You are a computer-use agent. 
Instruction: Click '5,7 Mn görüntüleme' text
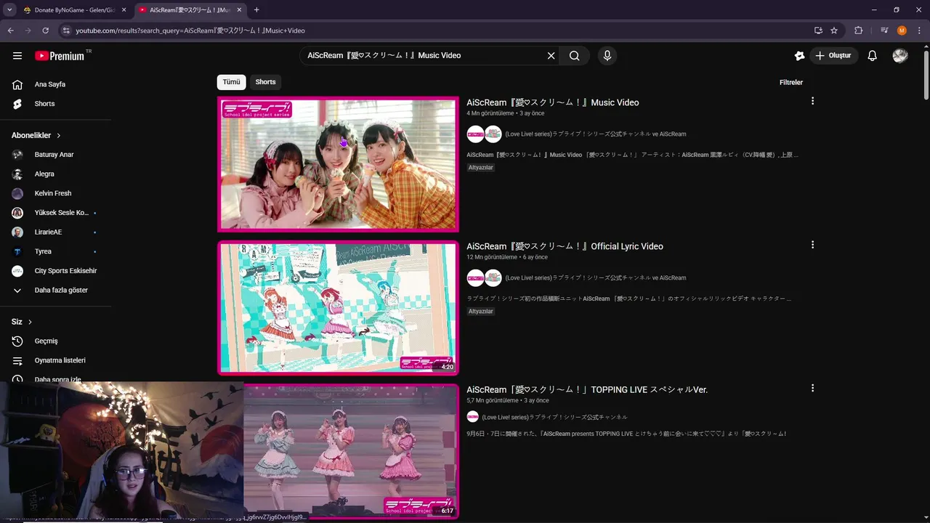(x=493, y=400)
